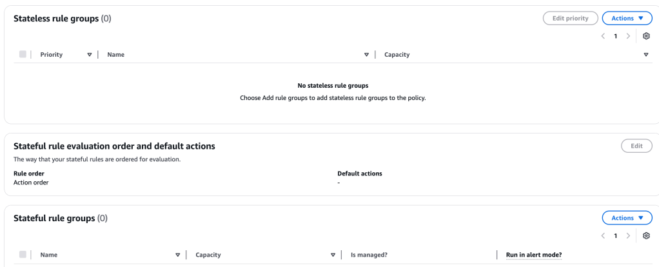Go to previous page of stateful groups
Screen dimensions: 659x267
(x=603, y=236)
